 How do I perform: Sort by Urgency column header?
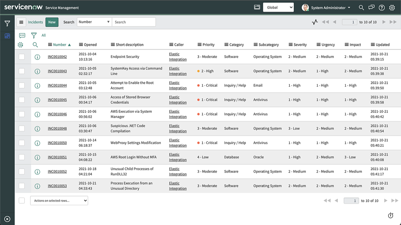pyautogui.click(x=328, y=45)
